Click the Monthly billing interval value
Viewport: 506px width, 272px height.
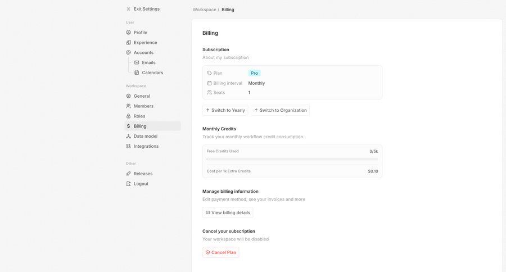coord(256,83)
